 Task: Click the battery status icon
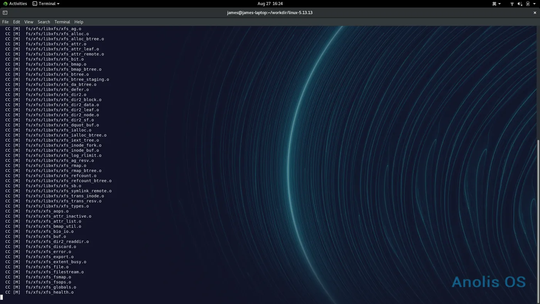528,4
